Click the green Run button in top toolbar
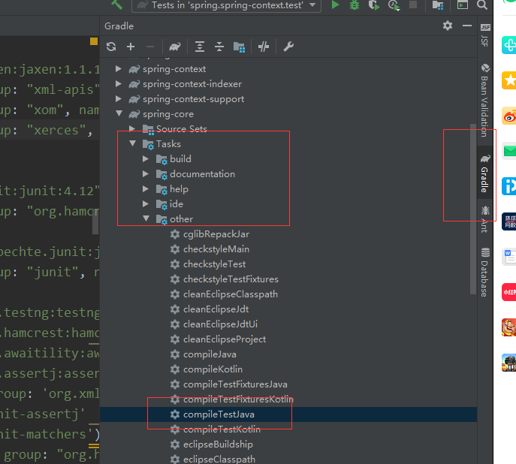 (x=335, y=5)
